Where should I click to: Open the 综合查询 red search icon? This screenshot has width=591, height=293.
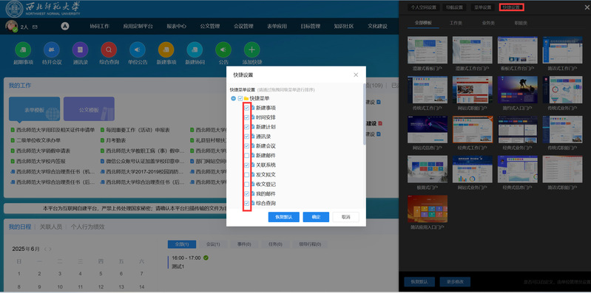click(109, 49)
